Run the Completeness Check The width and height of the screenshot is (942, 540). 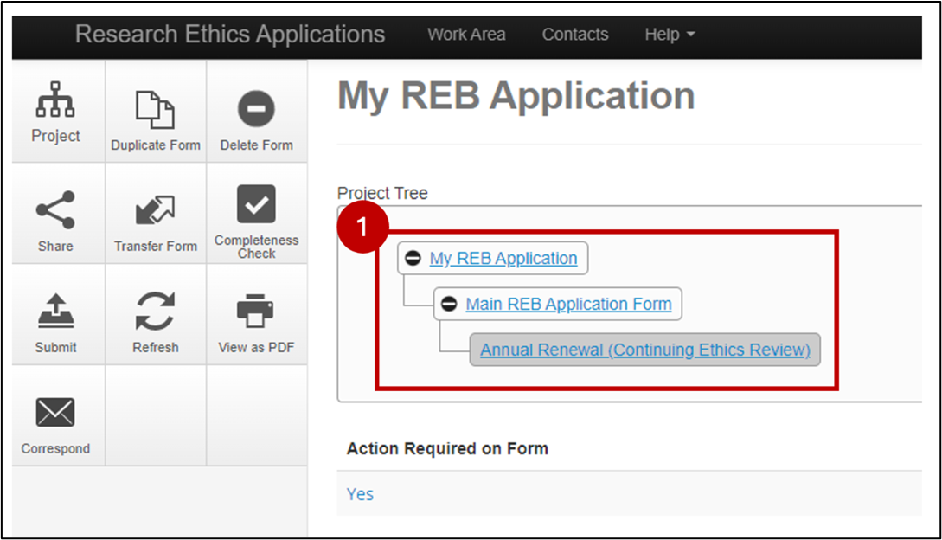pyautogui.click(x=256, y=204)
